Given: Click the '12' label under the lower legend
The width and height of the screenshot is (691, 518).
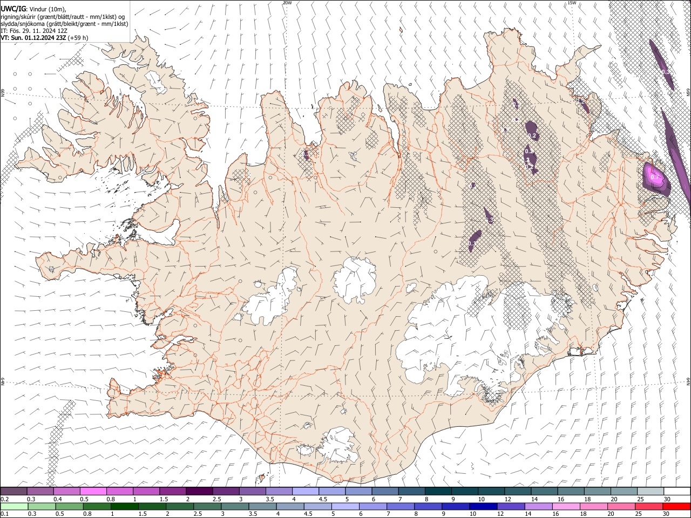Looking at the screenshot, I should 501,514.
